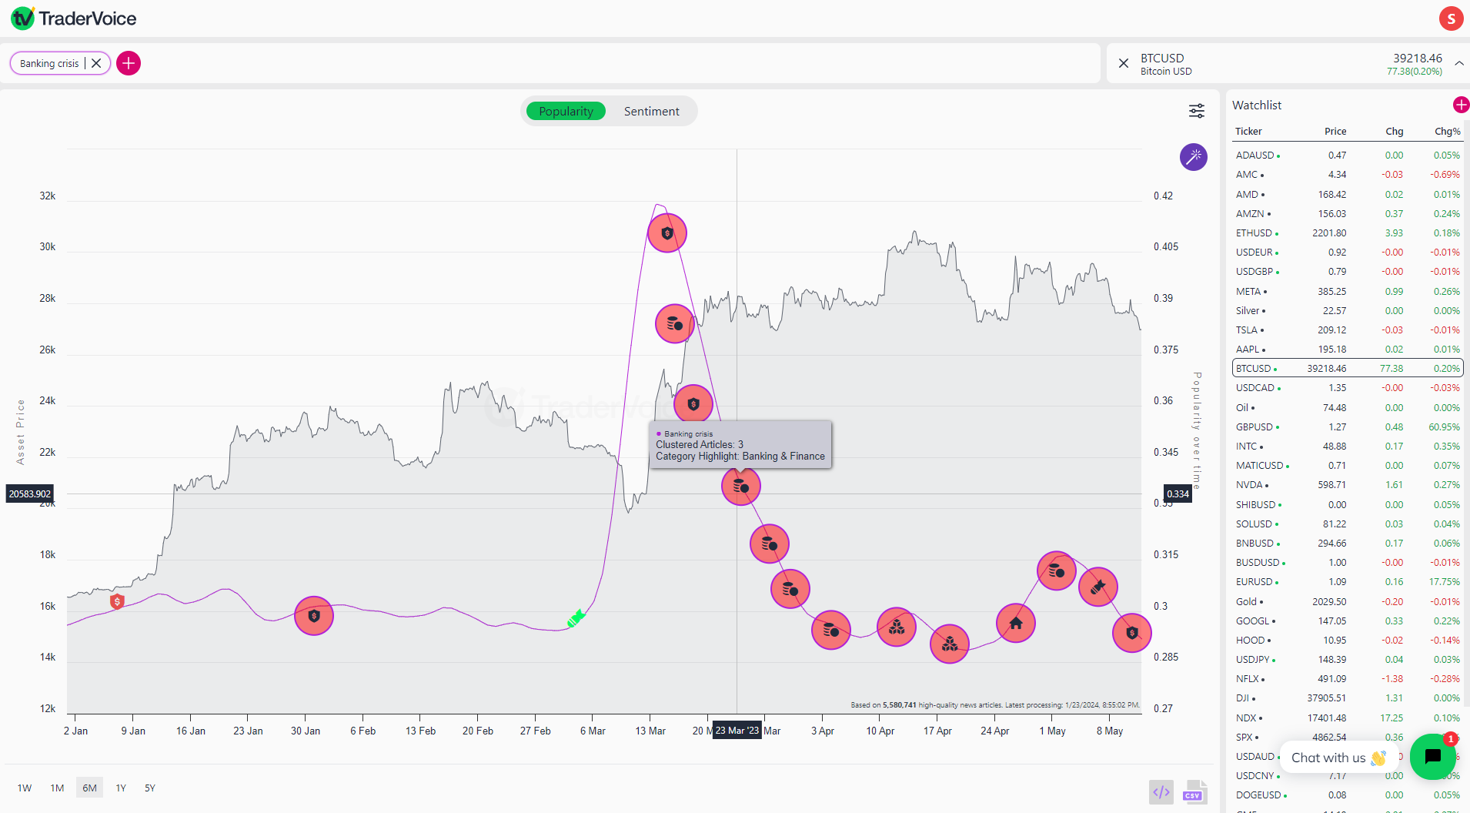Select AAPL in the watchlist
The height and width of the screenshot is (813, 1470).
tap(1348, 349)
